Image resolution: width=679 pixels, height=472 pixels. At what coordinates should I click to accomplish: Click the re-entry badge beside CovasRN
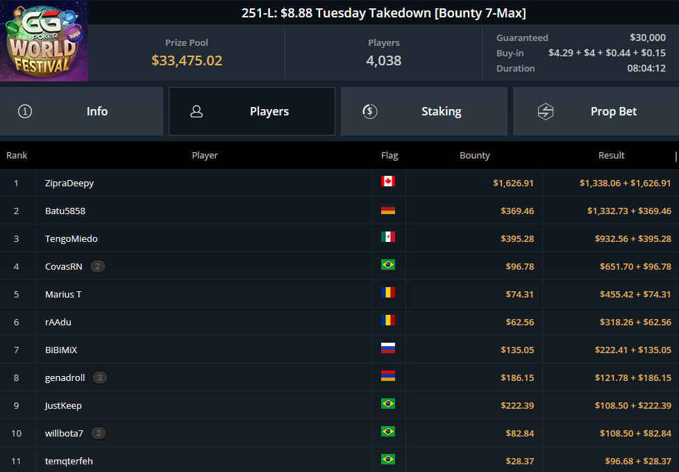(x=98, y=266)
